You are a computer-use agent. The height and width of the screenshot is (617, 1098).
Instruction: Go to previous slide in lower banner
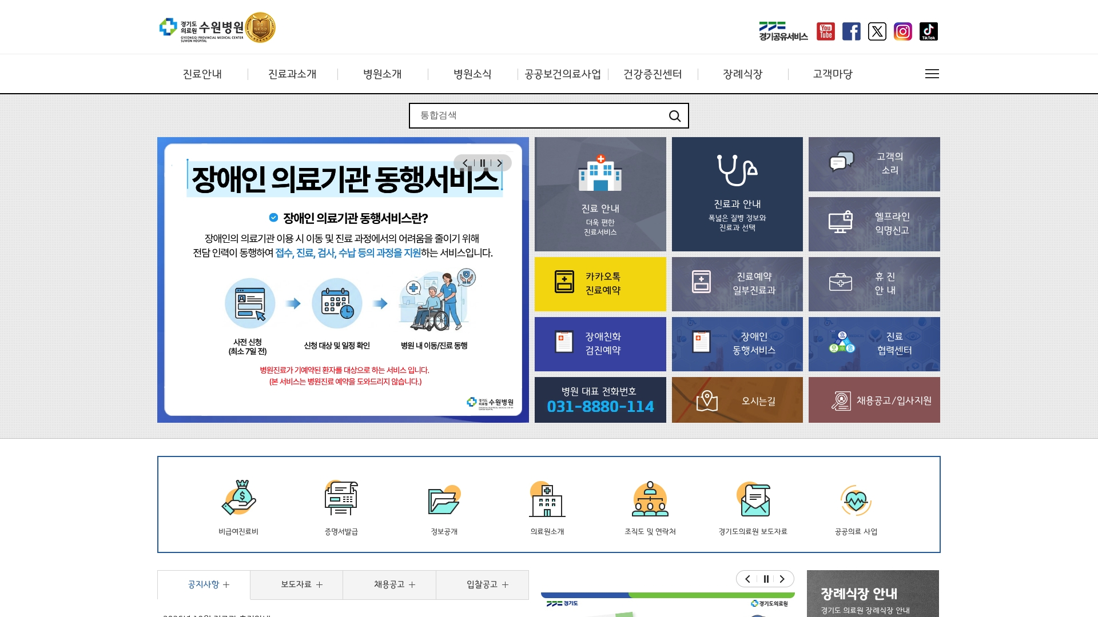(x=747, y=579)
